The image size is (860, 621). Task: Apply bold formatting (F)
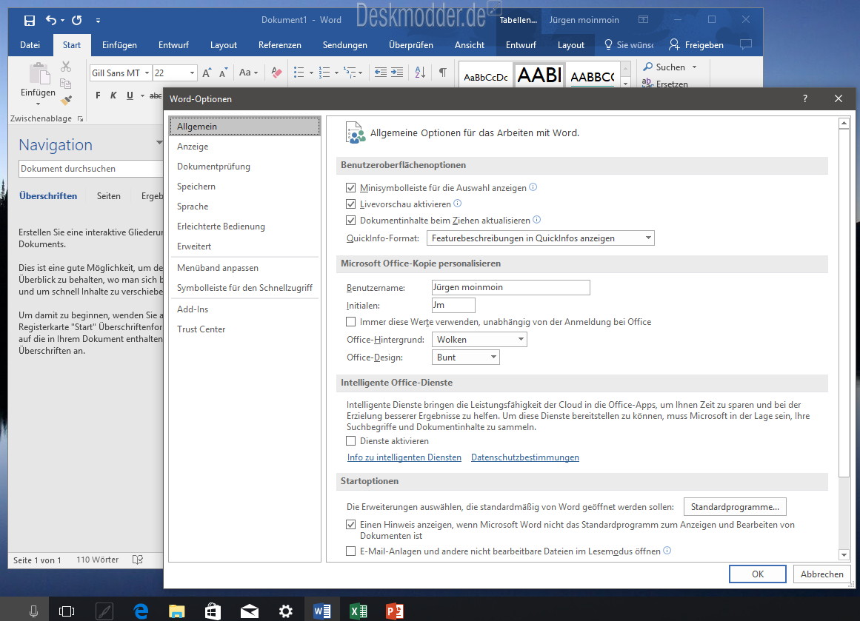coord(99,95)
